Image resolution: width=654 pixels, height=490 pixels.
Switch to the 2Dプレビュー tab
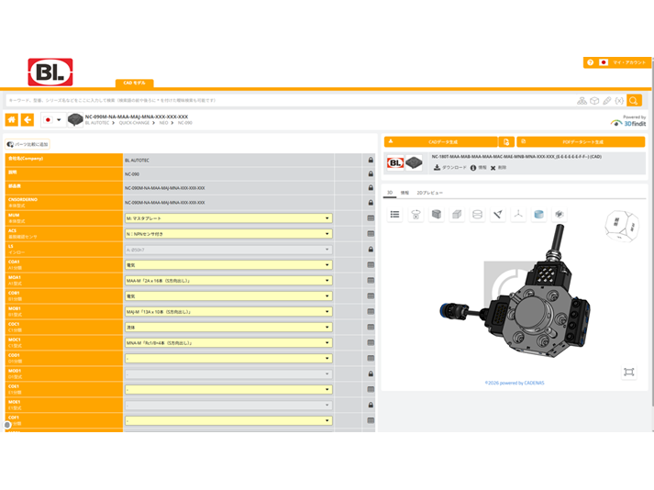pos(429,193)
